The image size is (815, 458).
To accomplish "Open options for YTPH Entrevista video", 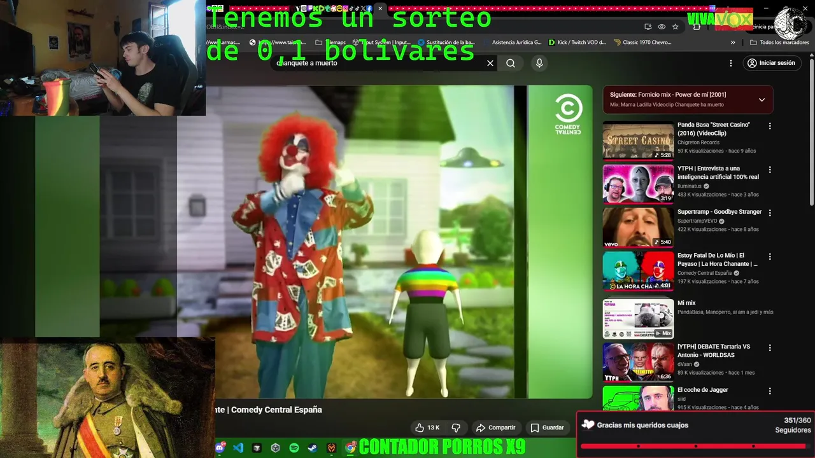I will click(x=770, y=170).
